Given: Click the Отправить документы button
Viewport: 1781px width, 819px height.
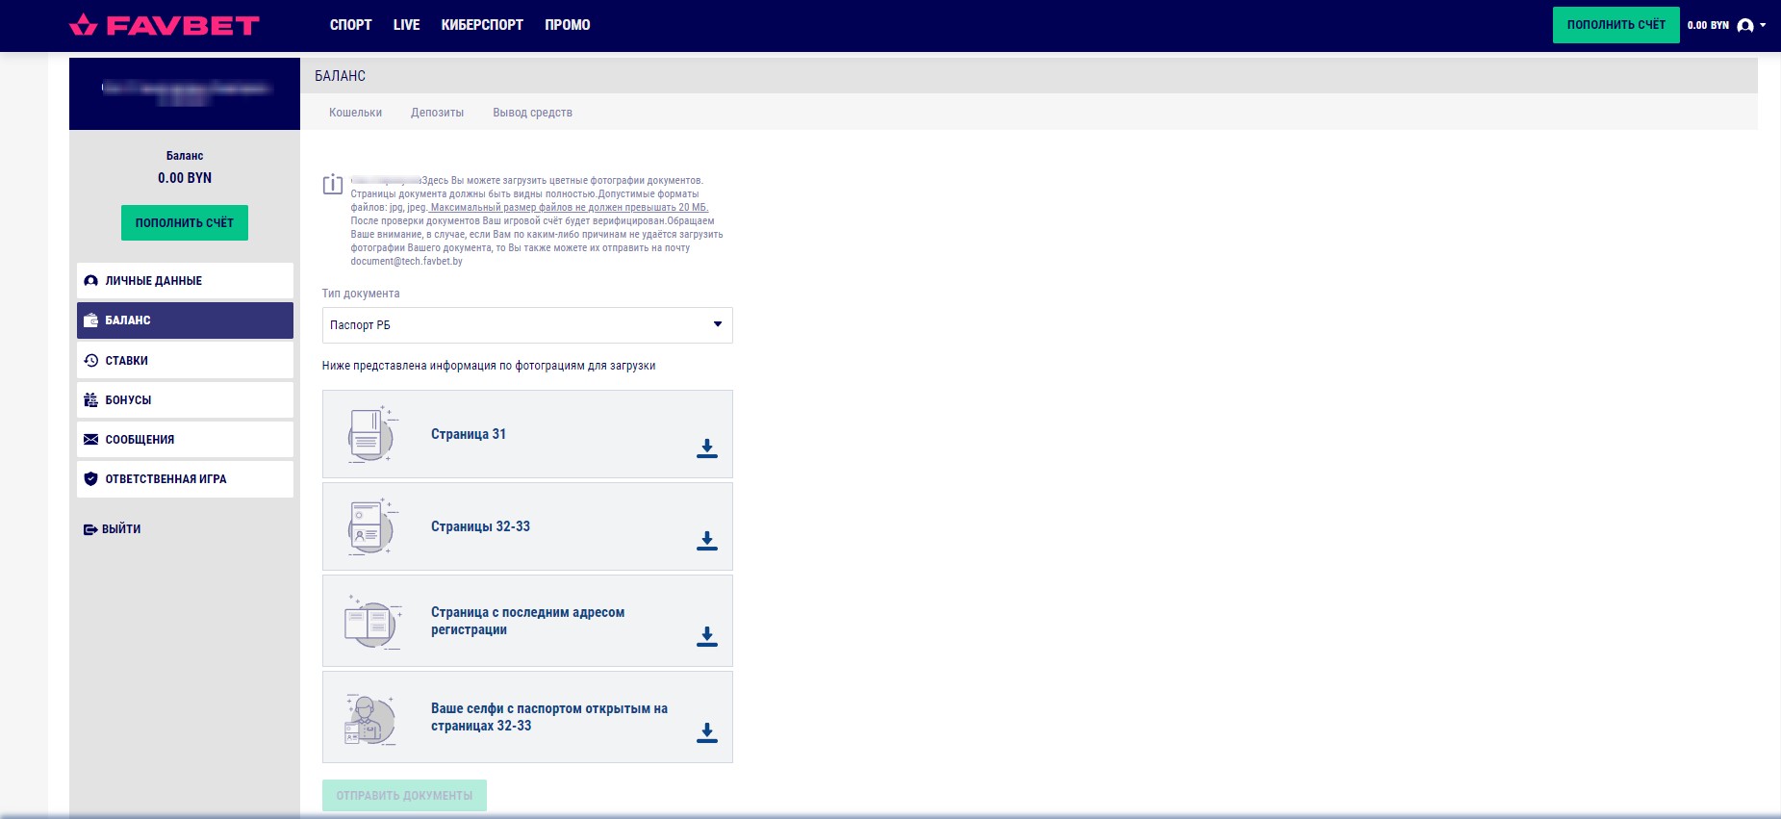Looking at the screenshot, I should pyautogui.click(x=404, y=796).
